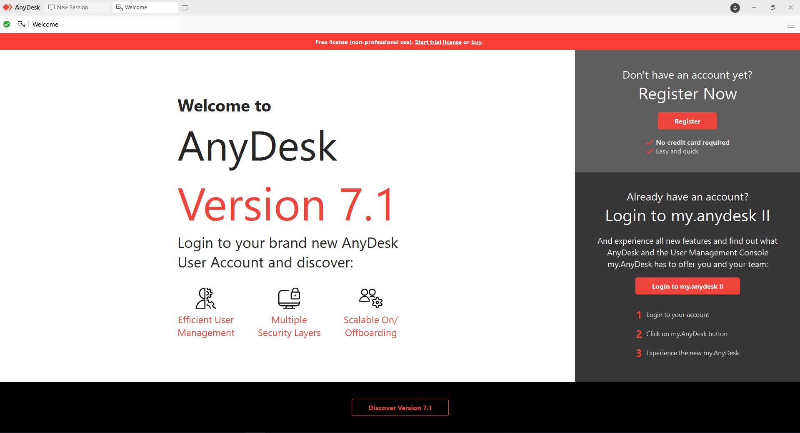Click the Multiple Security Layers icon
Viewport: 800px width, 433px height.
coord(289,298)
